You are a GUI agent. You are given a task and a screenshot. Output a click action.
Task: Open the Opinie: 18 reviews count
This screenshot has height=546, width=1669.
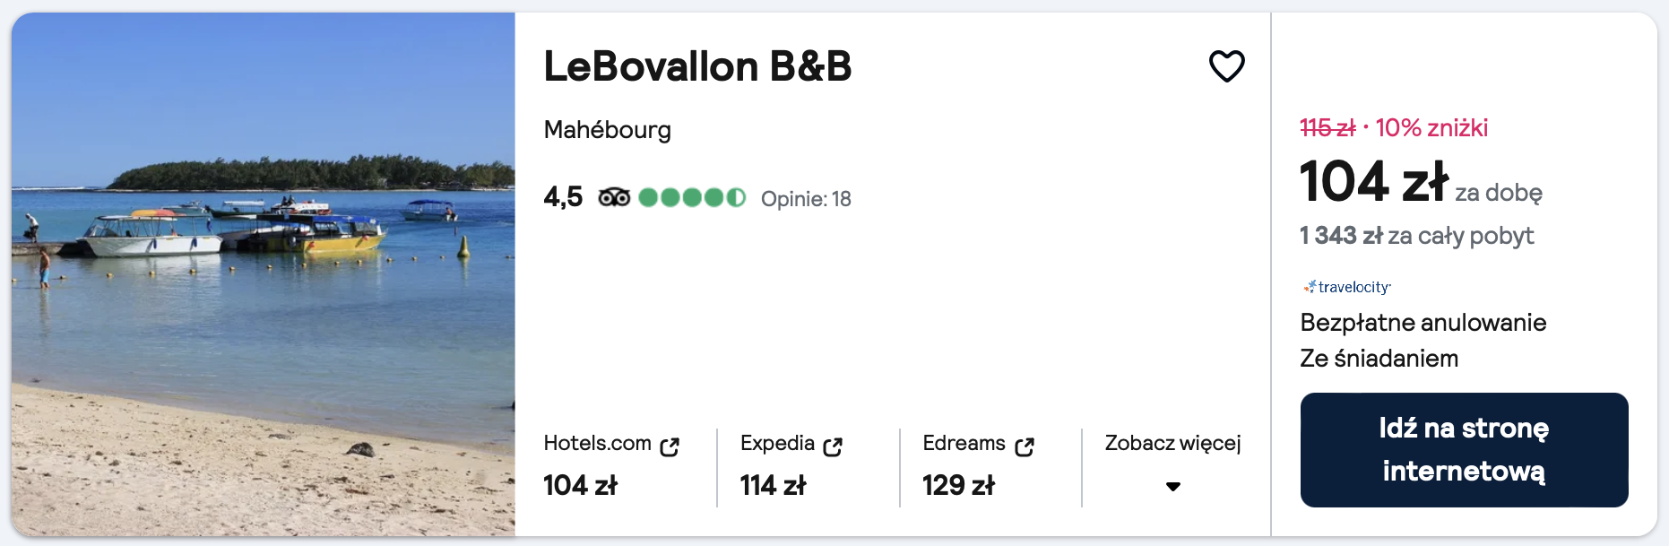(x=806, y=199)
